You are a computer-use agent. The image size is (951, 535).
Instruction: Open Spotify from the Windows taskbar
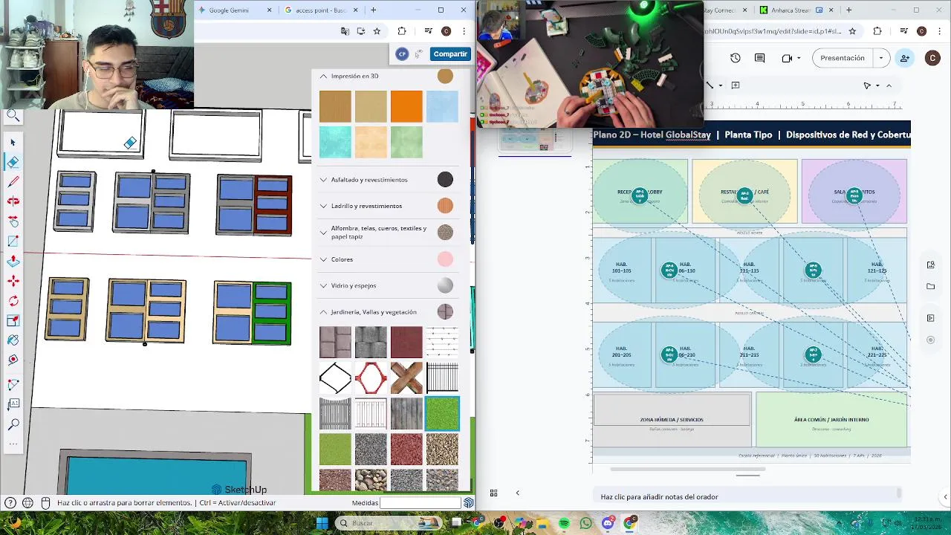[564, 523]
